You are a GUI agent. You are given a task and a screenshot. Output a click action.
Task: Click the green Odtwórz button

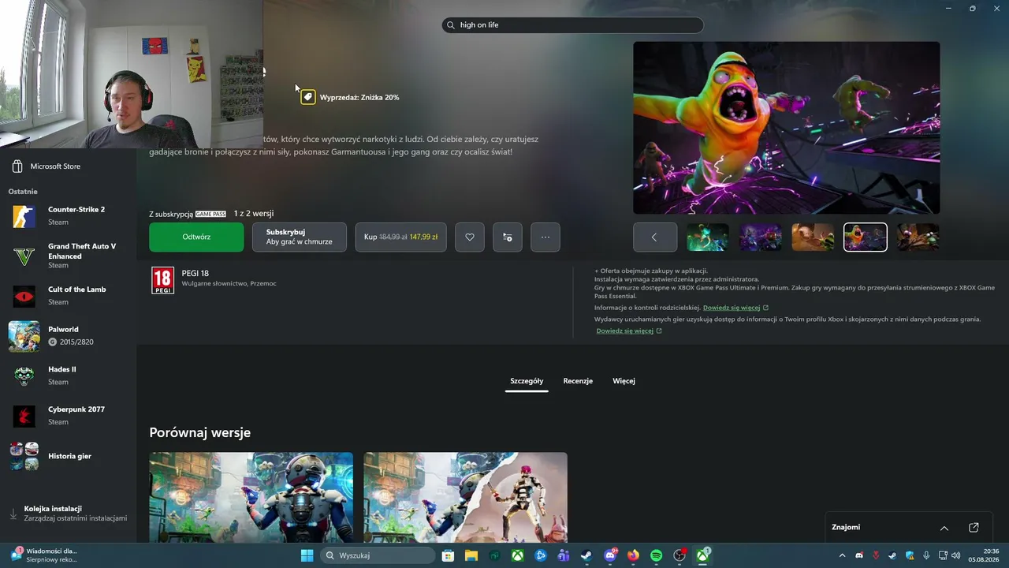coord(196,237)
